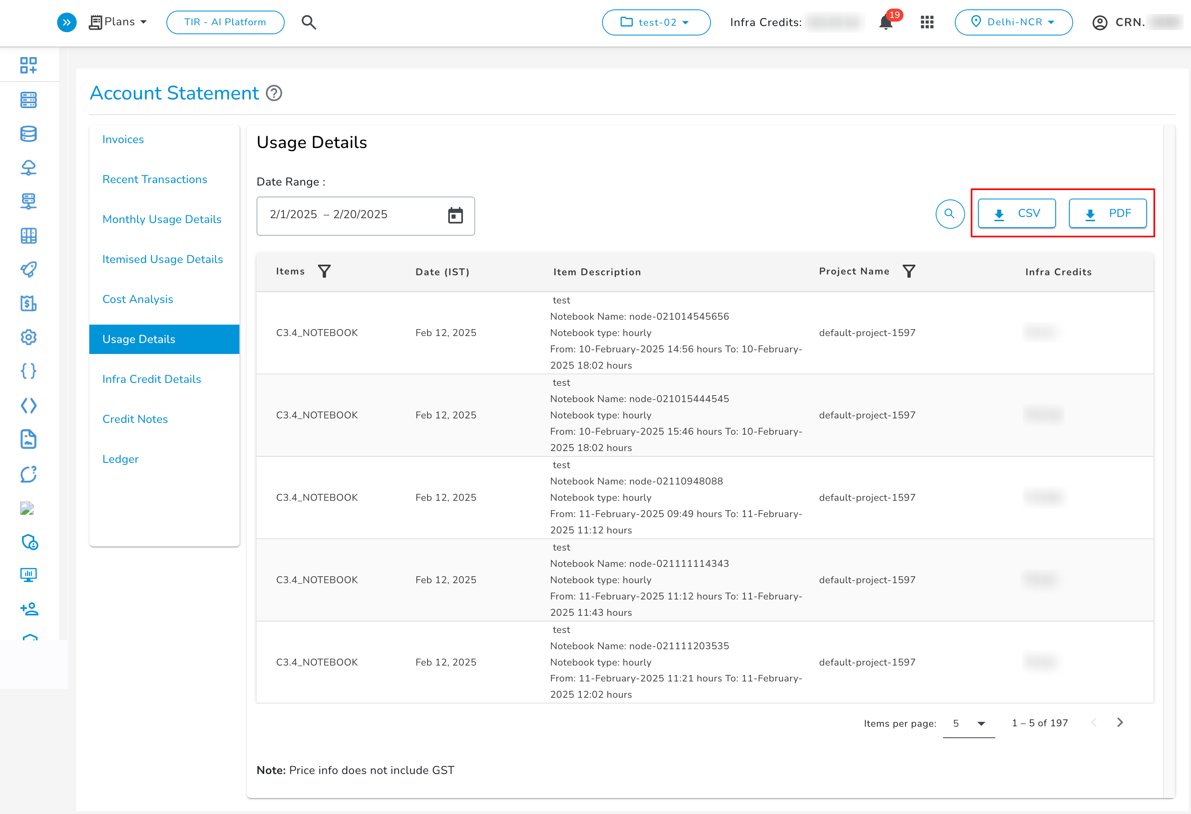Download usage details as CSV
This screenshot has height=814, width=1191.
[1017, 214]
